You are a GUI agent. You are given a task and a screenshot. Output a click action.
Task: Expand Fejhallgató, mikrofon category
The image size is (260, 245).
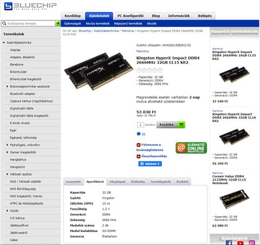point(7,145)
